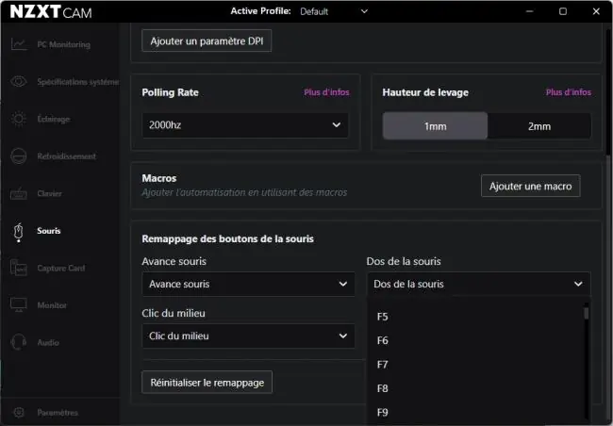Screen dimensions: 613x426
Task: Open PC Monitoring graph icon in sidebar
Action: click(18, 44)
